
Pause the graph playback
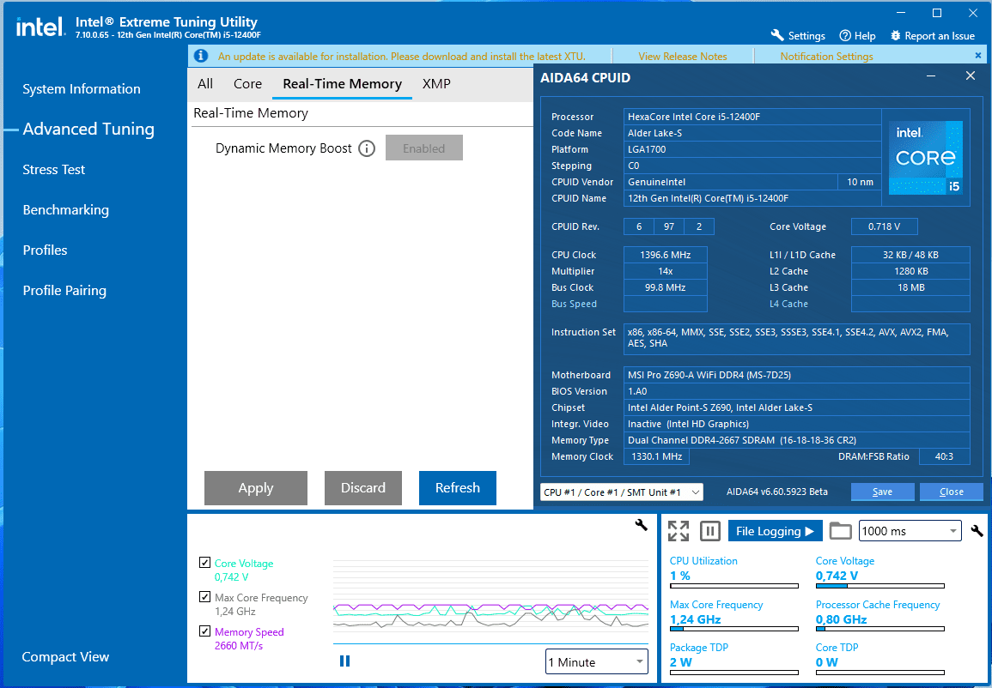click(344, 661)
